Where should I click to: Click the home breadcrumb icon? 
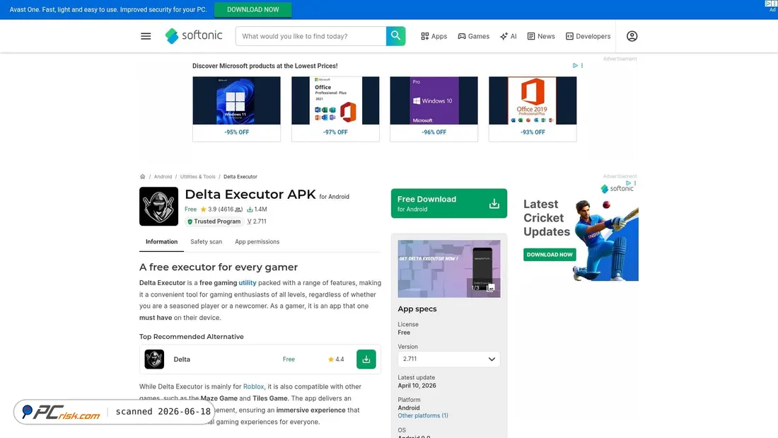click(142, 177)
